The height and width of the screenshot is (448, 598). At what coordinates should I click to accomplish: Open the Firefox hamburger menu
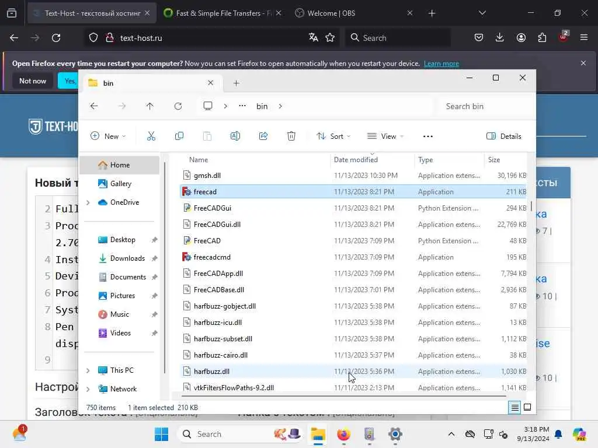coord(584,38)
